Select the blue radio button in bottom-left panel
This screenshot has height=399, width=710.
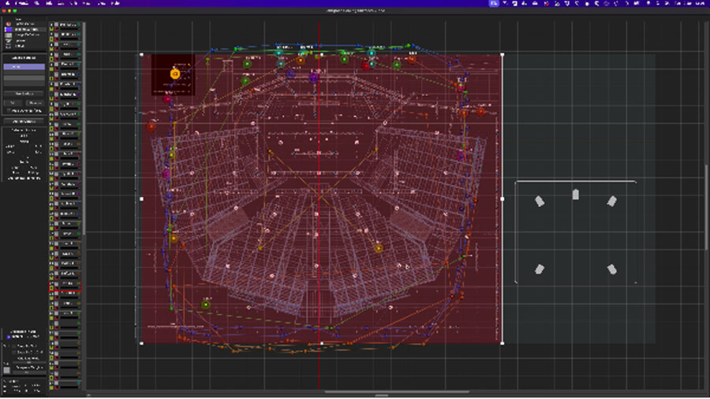pos(8,337)
